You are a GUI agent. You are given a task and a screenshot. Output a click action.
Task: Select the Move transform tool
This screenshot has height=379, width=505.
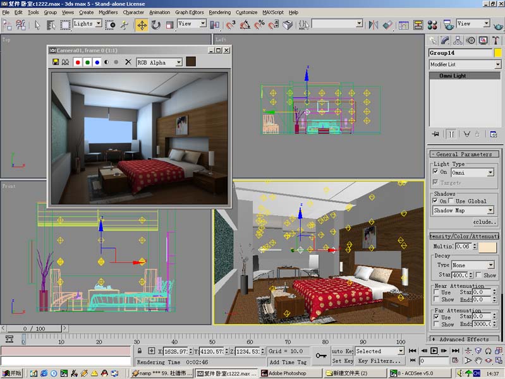click(142, 25)
